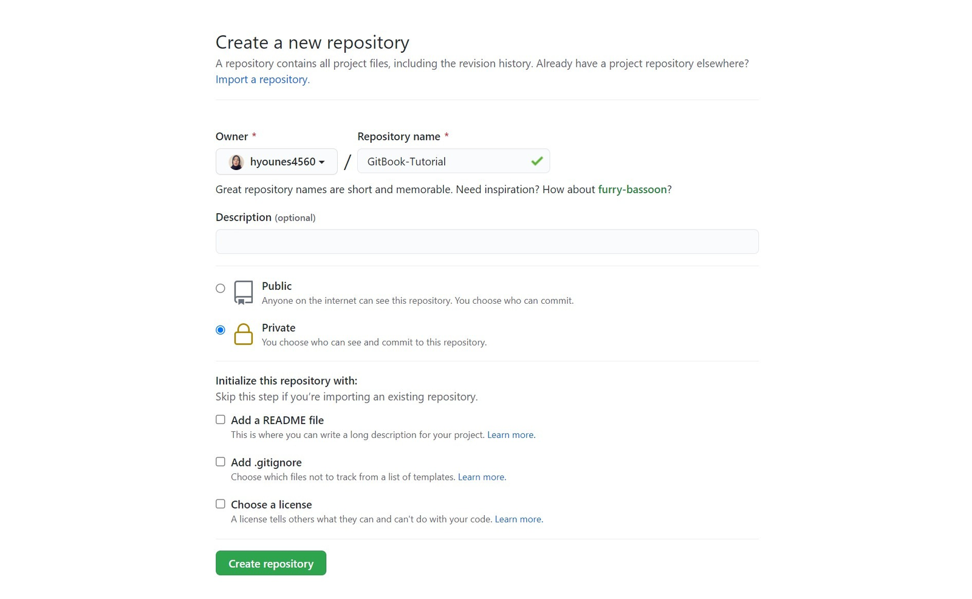This screenshot has width=972, height=599.
Task: Open Learn more link for README
Action: click(510, 435)
